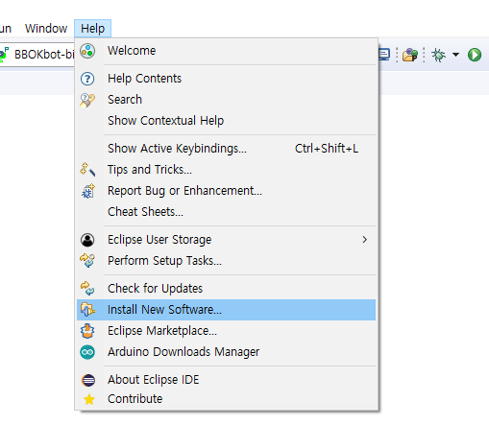Viewport: 489px width, 425px height.
Task: Click the Perform Setup Tasks icon
Action: pyautogui.click(x=87, y=260)
